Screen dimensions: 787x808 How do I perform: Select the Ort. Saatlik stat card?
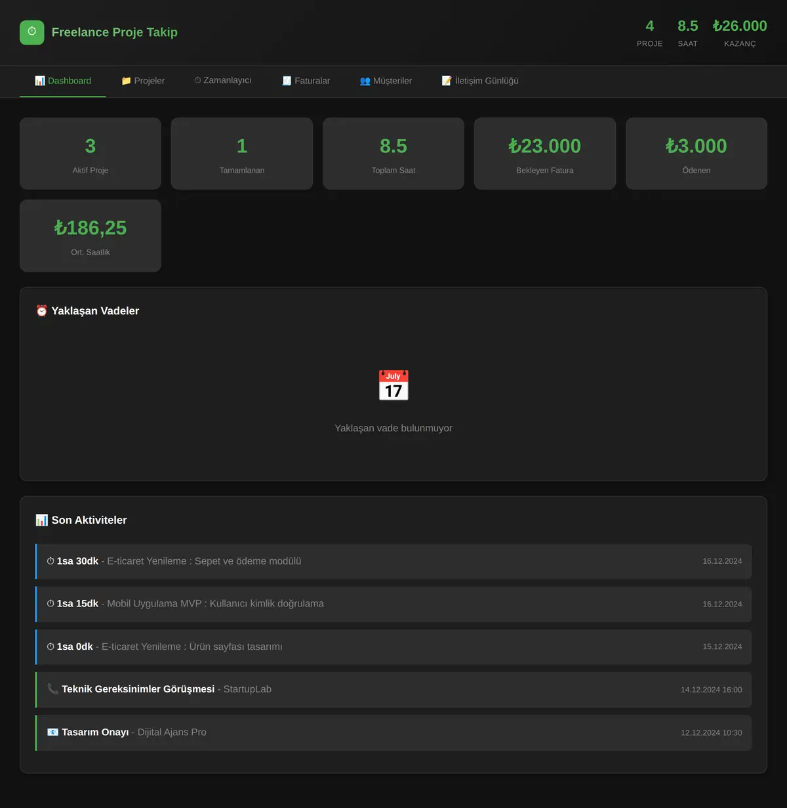[x=91, y=236]
